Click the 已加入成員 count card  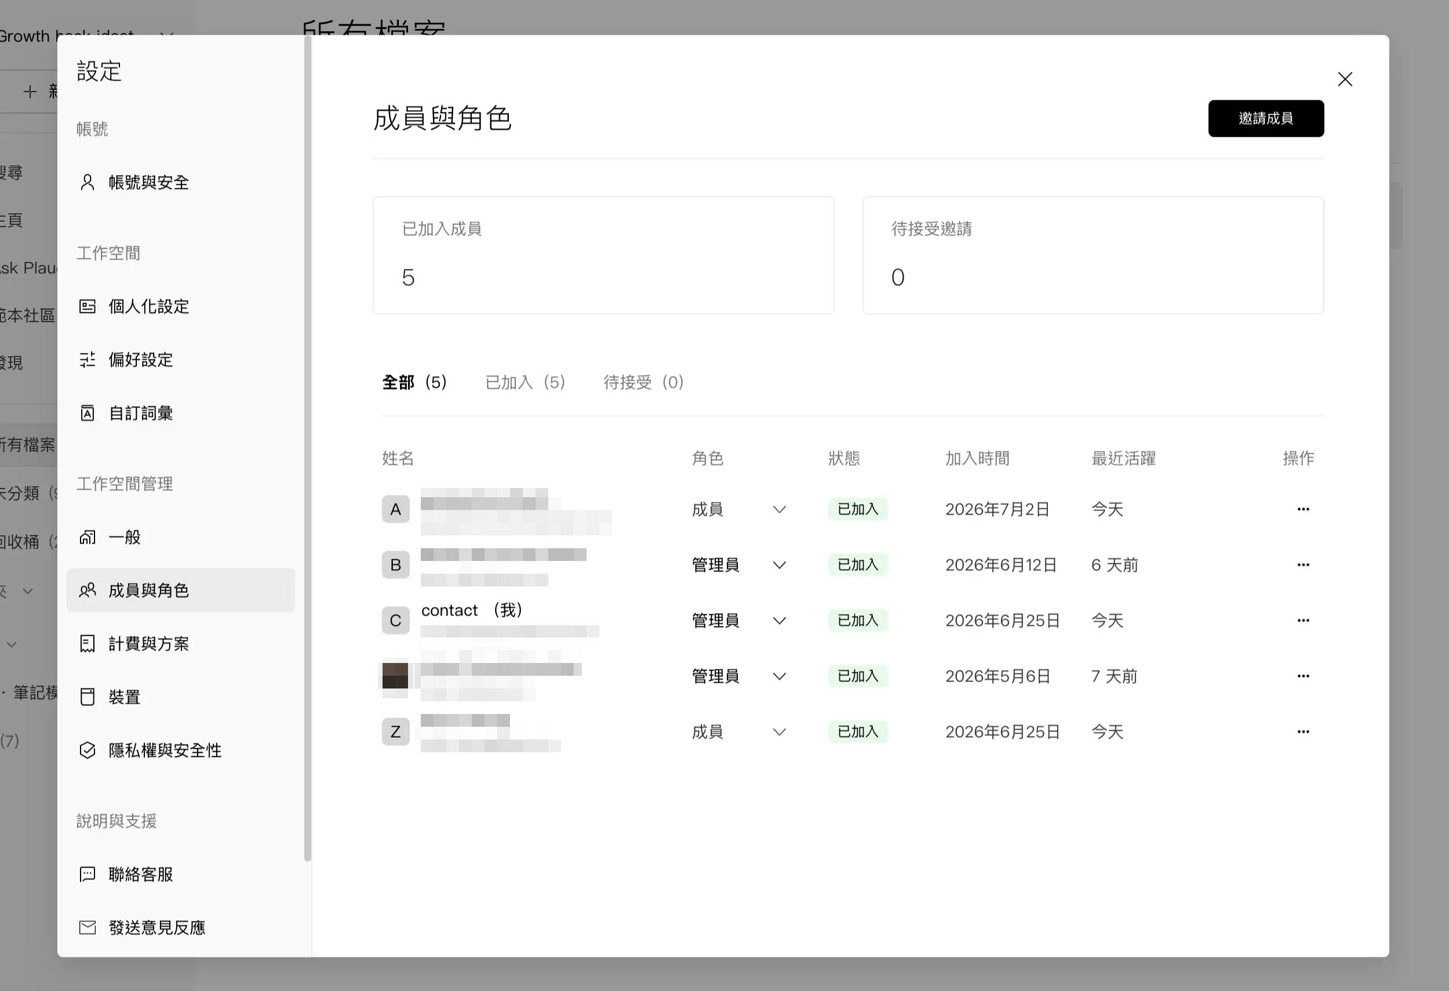603,255
